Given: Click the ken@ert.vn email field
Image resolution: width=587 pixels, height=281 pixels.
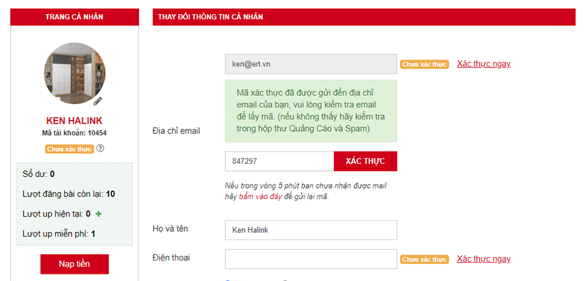Looking at the screenshot, I should point(311,64).
